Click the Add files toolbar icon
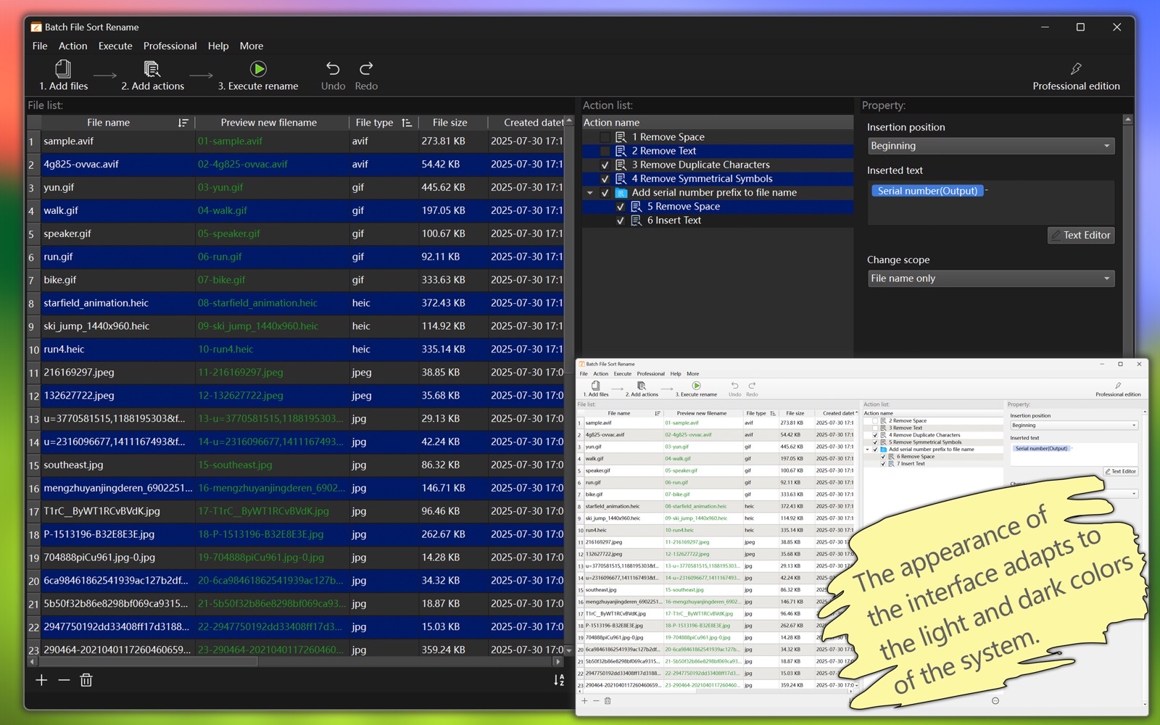 pyautogui.click(x=63, y=69)
